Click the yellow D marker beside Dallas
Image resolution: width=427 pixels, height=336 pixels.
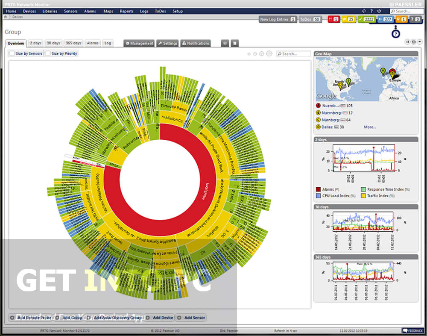pyautogui.click(x=318, y=127)
